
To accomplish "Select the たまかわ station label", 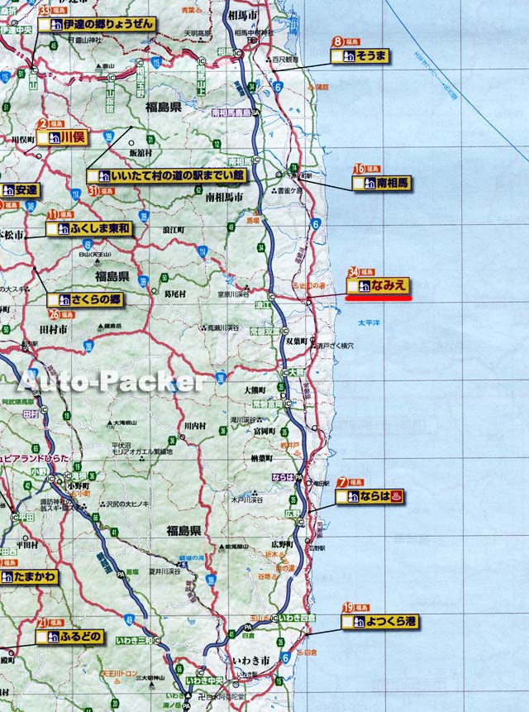I will pos(31,576).
